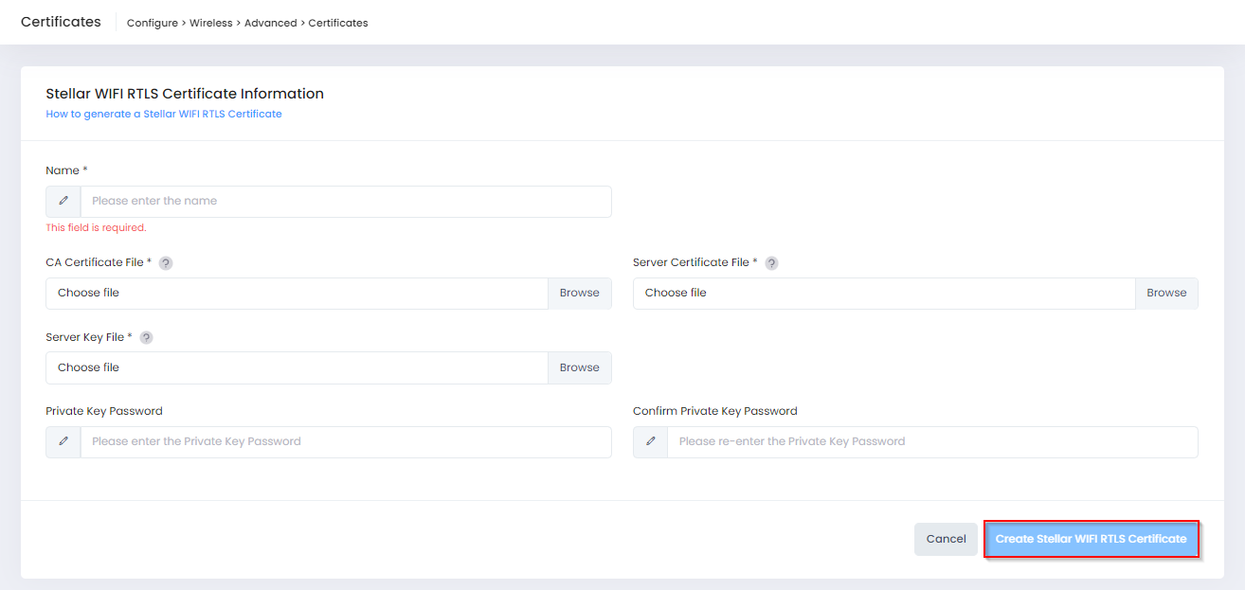Click the 'Certificates' page title
The height and width of the screenshot is (590, 1245).
61,21
